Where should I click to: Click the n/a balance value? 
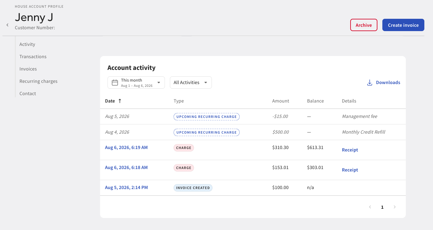[x=310, y=188]
